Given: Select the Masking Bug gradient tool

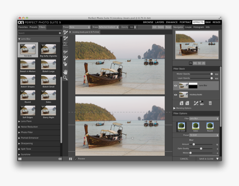Looking at the screenshot, I should (65, 44).
